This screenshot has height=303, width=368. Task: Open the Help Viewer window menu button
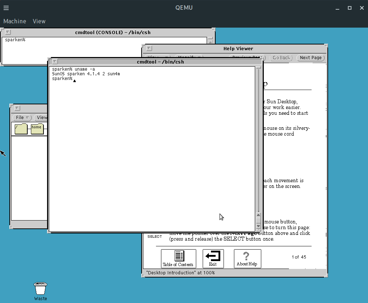(149, 48)
